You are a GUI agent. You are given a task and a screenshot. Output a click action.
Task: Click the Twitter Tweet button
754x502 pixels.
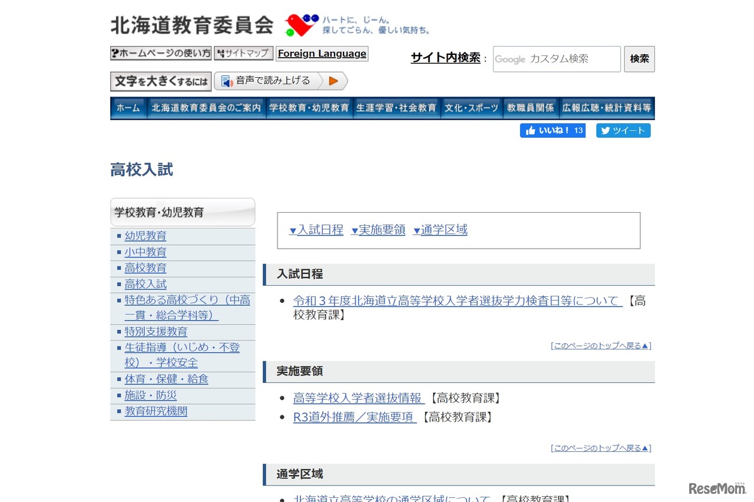click(x=623, y=131)
